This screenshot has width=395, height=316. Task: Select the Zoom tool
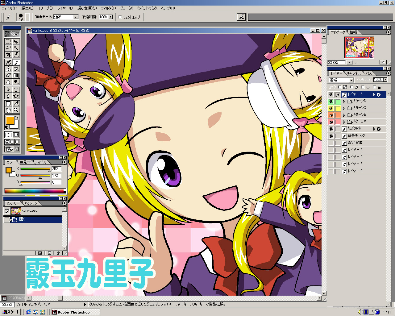point(16,110)
